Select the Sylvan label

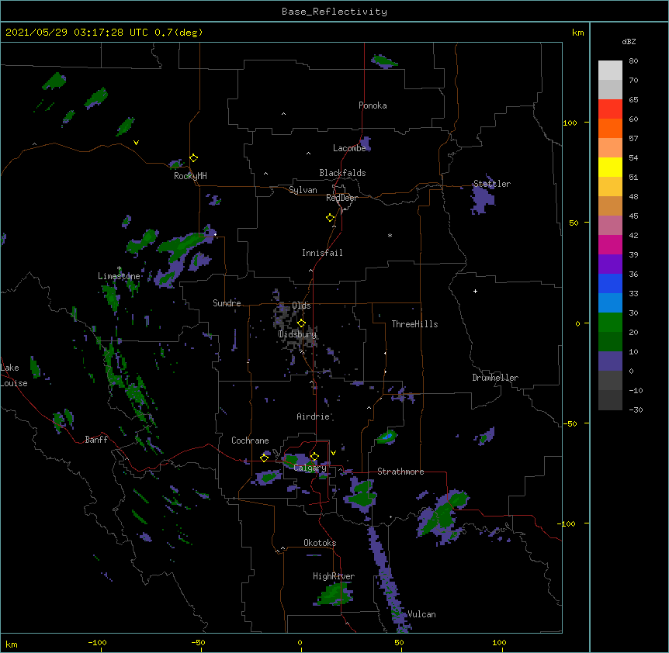coord(303,190)
